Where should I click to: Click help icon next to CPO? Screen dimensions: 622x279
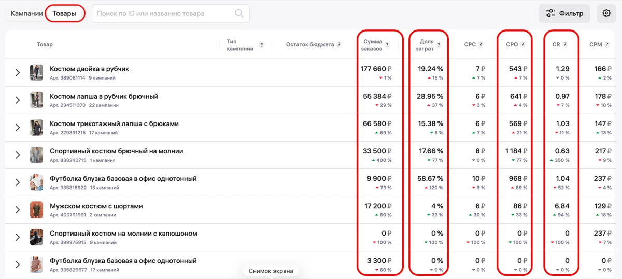523,45
